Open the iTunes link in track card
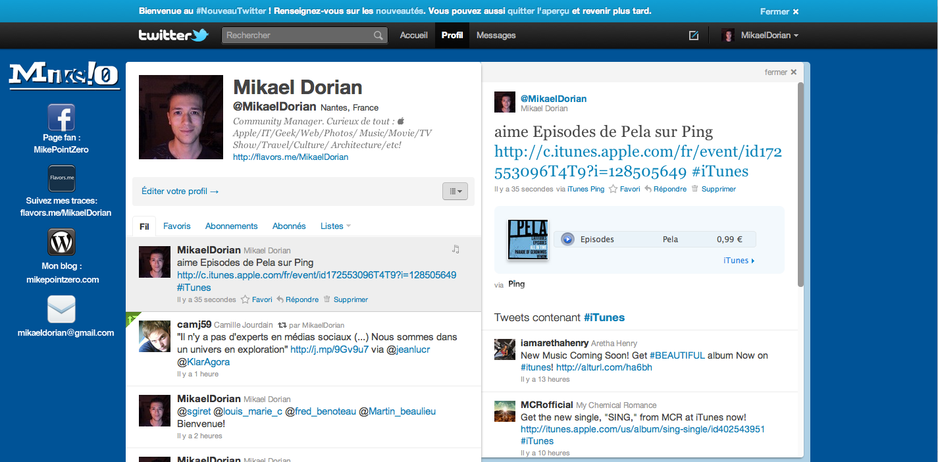 (739, 261)
